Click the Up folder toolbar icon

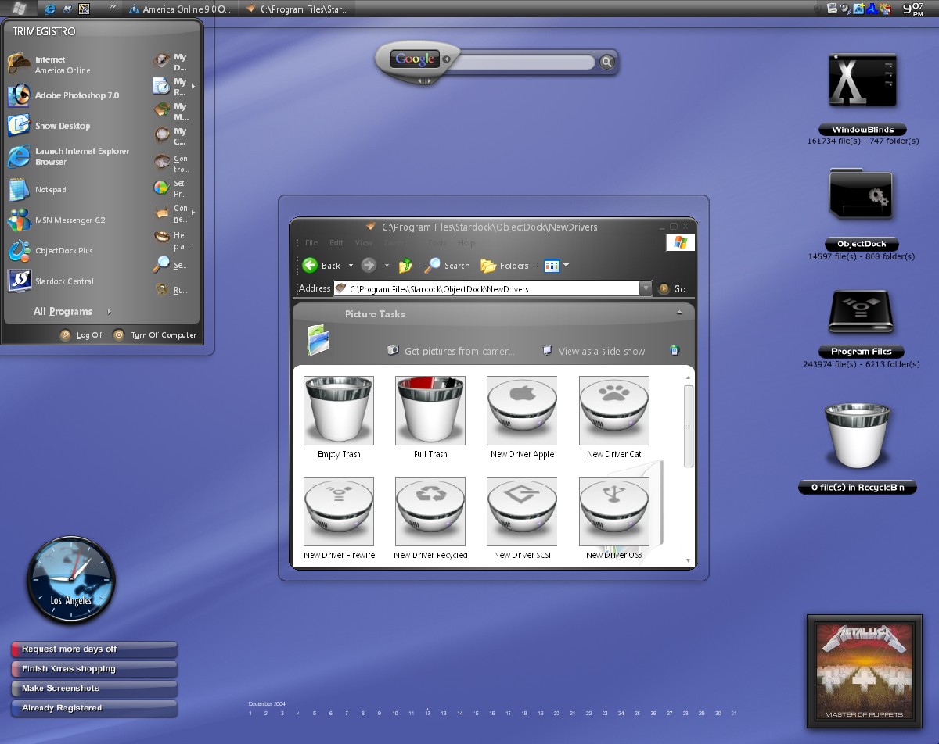pos(405,266)
